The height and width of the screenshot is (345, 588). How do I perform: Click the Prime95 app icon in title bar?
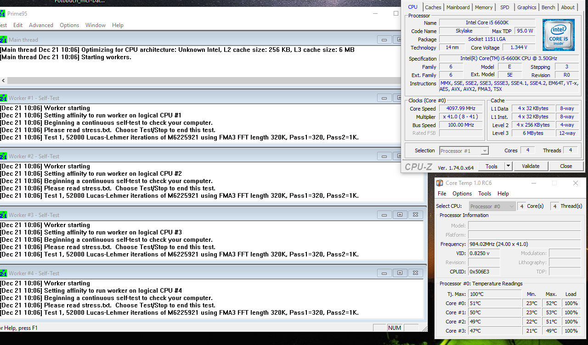pos(1,13)
